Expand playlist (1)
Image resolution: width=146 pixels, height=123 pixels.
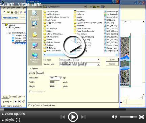pyautogui.click(x=11, y=120)
